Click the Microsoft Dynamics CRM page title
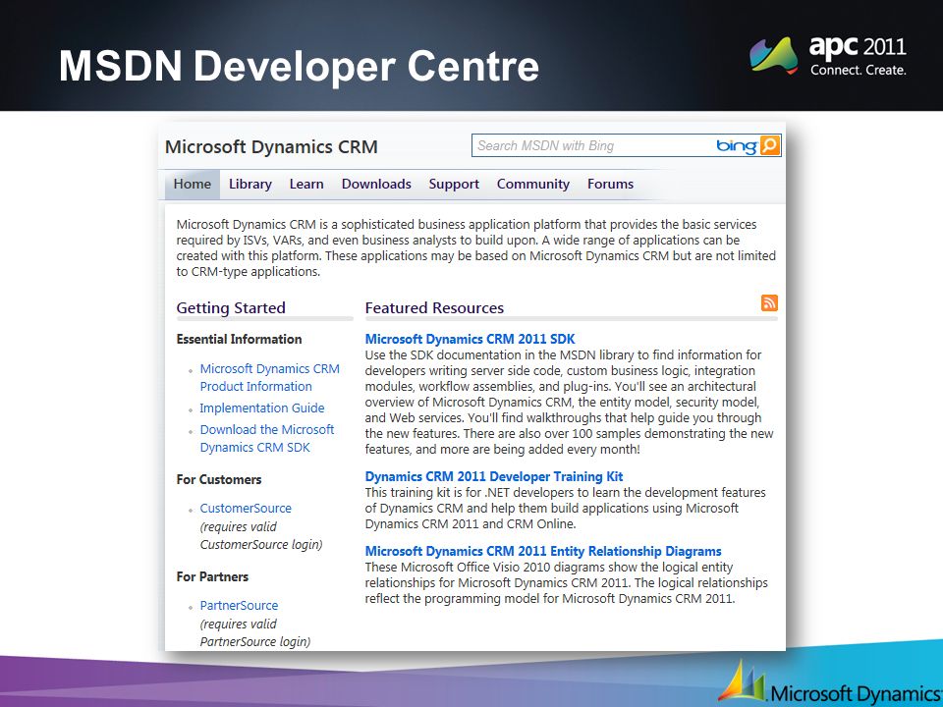This screenshot has width=943, height=707. 271,147
